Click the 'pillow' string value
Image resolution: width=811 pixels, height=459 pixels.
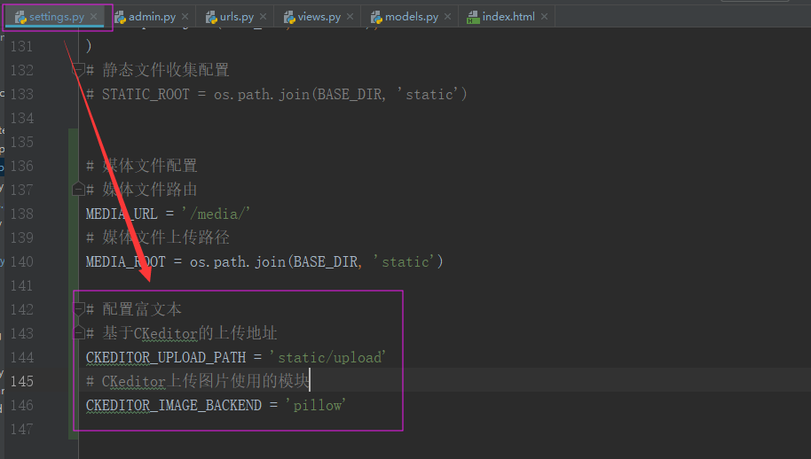tap(316, 405)
